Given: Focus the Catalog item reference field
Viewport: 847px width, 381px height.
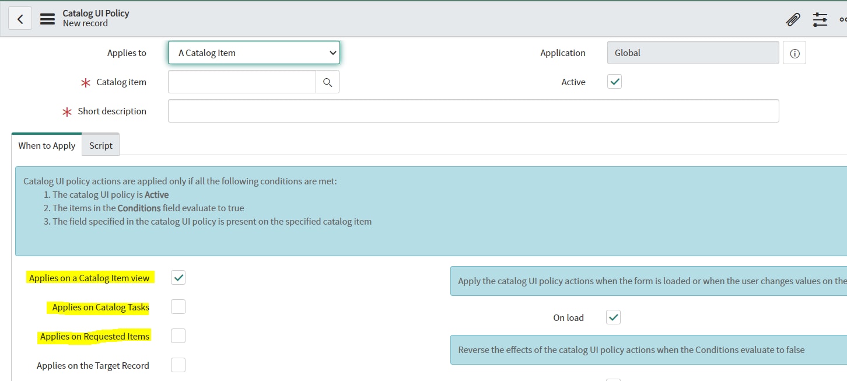Looking at the screenshot, I should (242, 82).
